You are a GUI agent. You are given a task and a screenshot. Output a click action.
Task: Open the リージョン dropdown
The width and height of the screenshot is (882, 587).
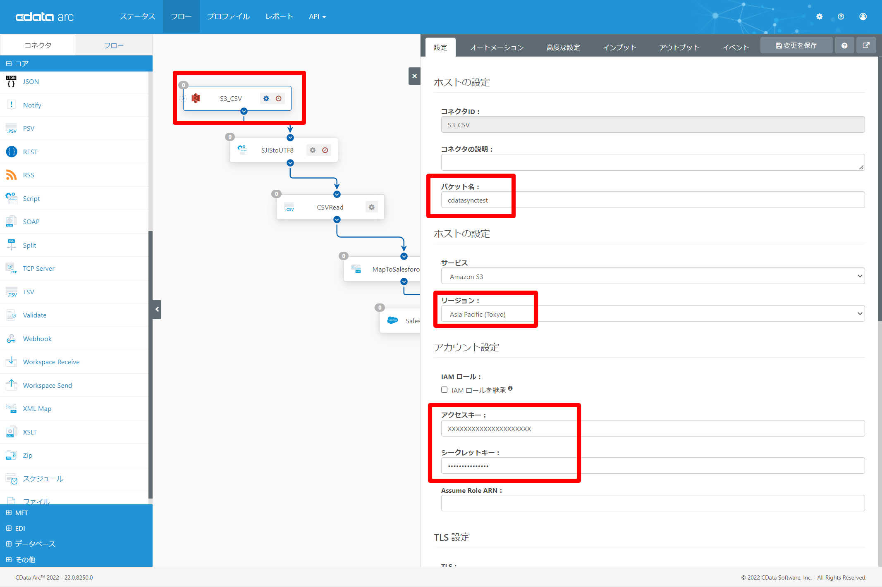653,314
